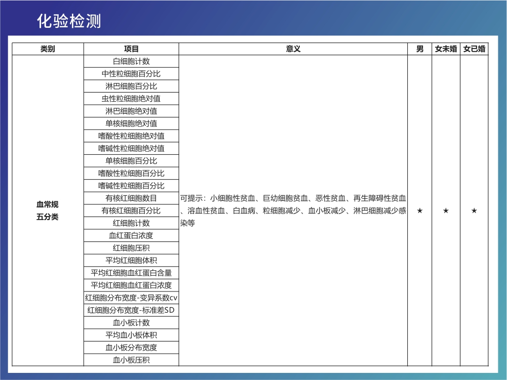This screenshot has width=507, height=380.
Task: Click the 单核细胞绝对值 row
Action: [x=131, y=123]
